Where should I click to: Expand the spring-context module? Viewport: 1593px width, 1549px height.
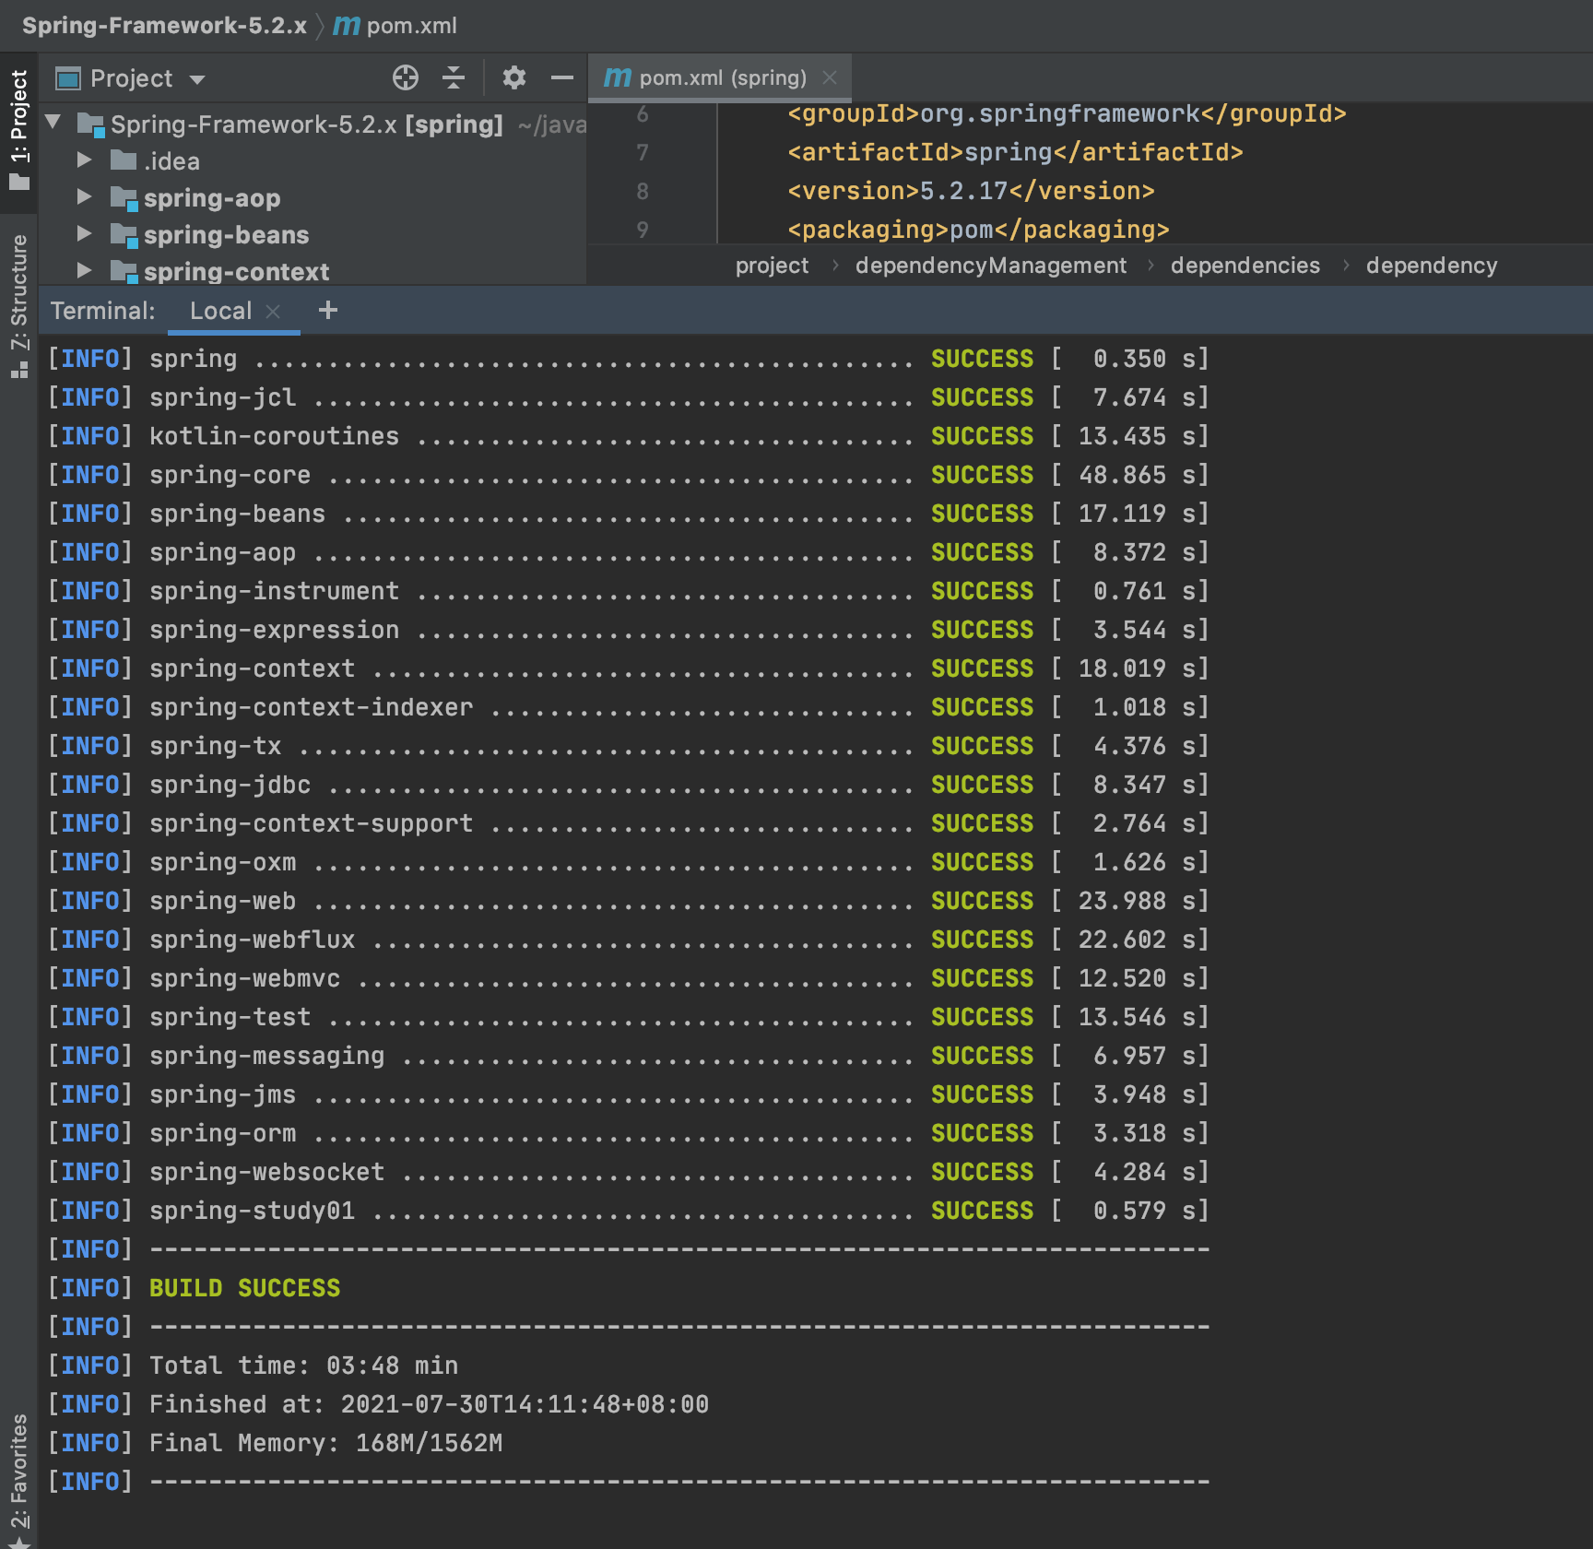(x=84, y=271)
